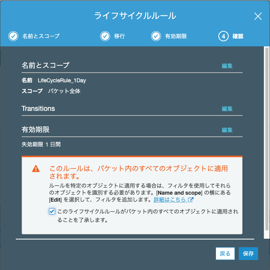Click the external link icon beside 詳細はこちら
The width and height of the screenshot is (270, 270).
(x=191, y=200)
